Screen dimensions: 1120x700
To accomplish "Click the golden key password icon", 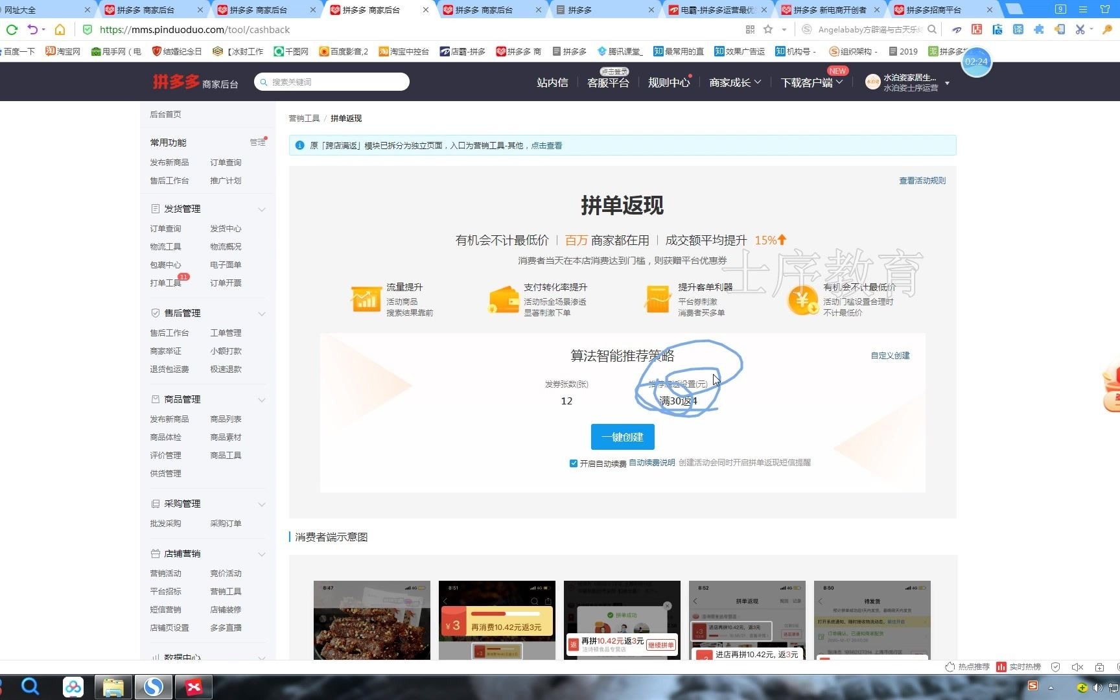I will coord(1108,30).
